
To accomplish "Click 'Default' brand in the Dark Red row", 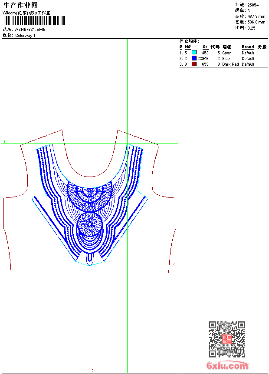I will (x=248, y=64).
